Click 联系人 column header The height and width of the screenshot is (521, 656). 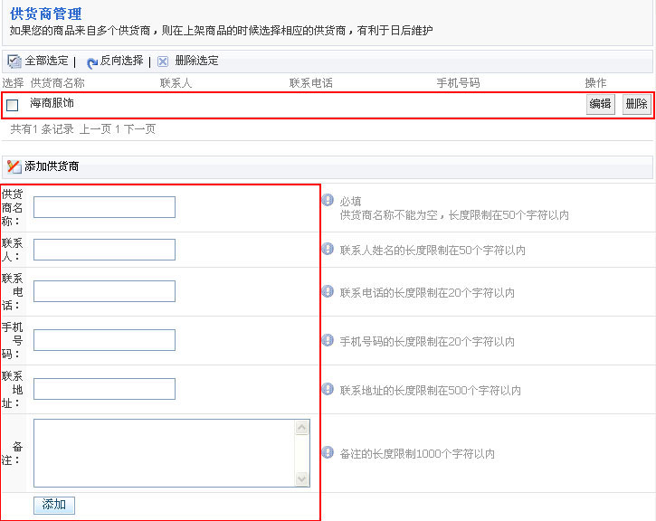tap(176, 83)
